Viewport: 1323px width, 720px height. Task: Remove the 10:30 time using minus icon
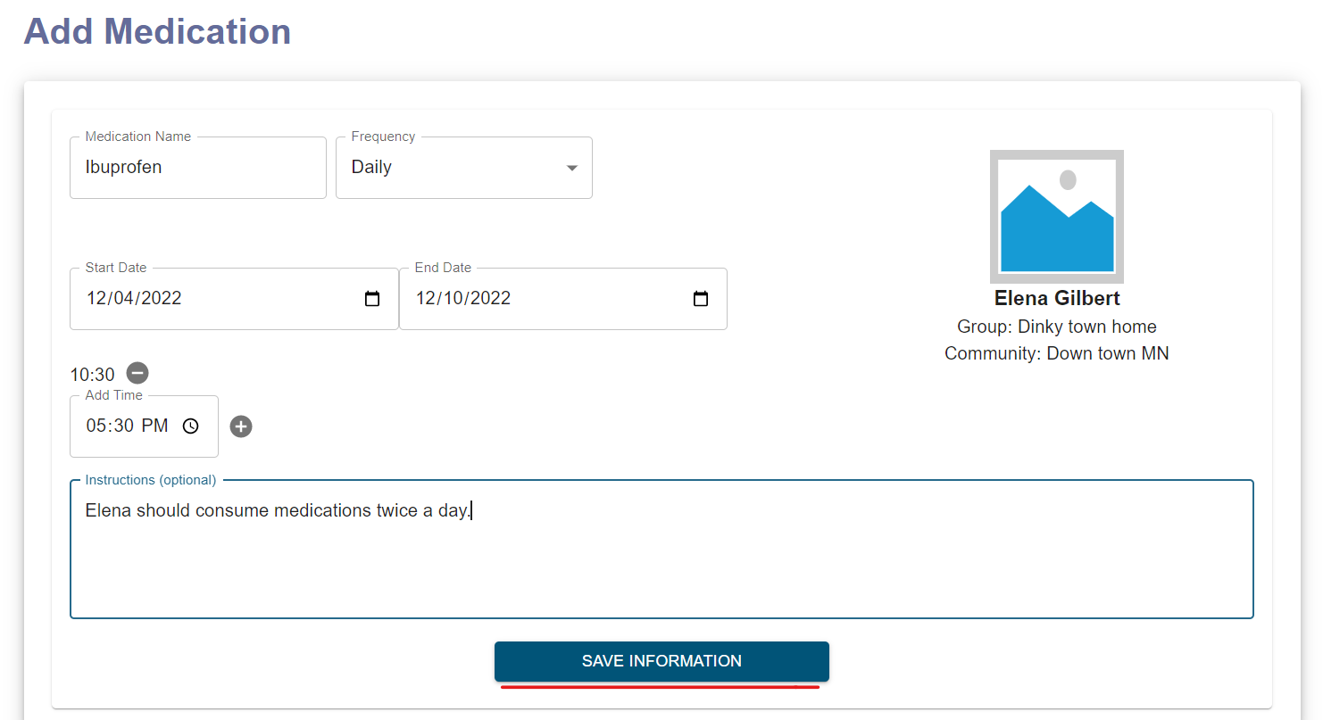coord(137,373)
